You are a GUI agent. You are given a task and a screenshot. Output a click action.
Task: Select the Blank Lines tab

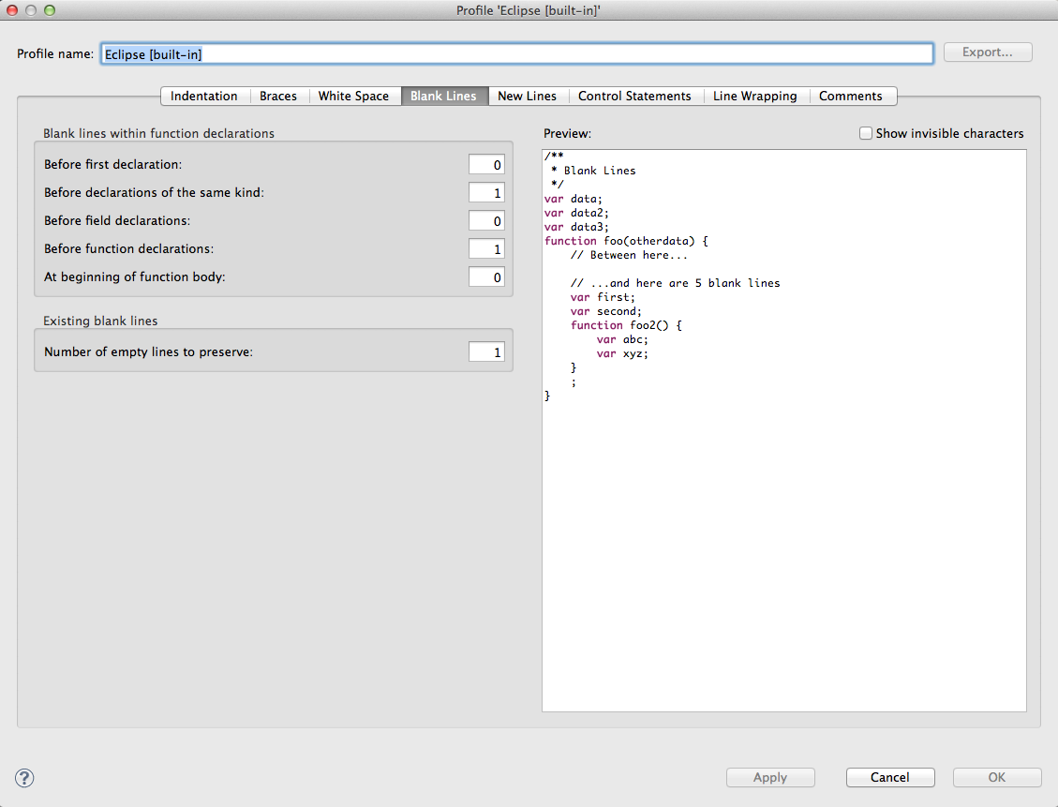[x=443, y=96]
